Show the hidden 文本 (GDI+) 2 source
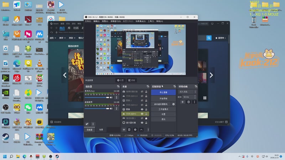 [x=142, y=105]
